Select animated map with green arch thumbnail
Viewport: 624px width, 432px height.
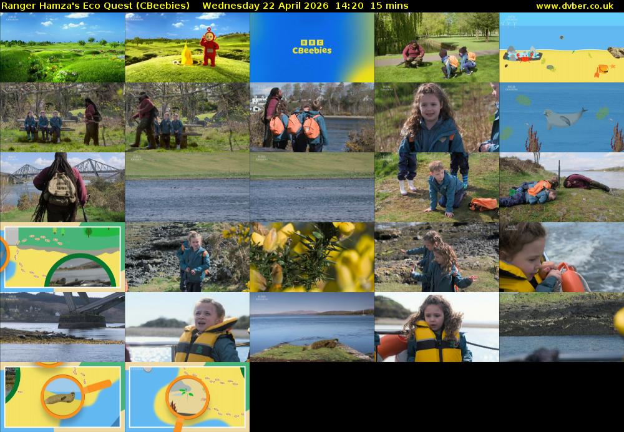tap(62, 257)
